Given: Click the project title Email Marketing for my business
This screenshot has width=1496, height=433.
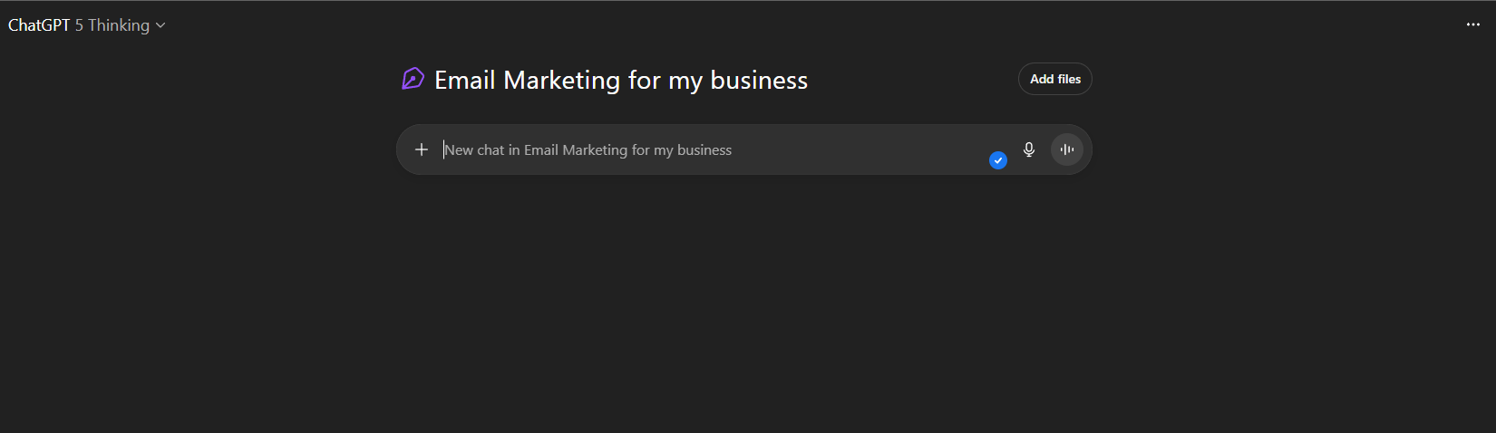Looking at the screenshot, I should pos(621,80).
